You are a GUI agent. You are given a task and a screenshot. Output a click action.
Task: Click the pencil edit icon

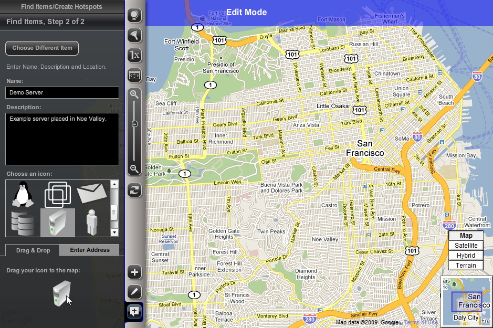click(135, 291)
